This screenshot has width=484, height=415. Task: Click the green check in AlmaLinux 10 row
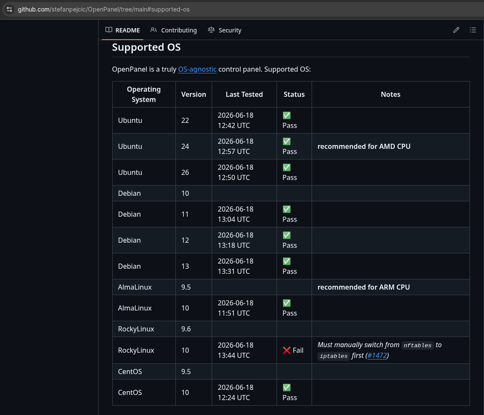(x=286, y=303)
